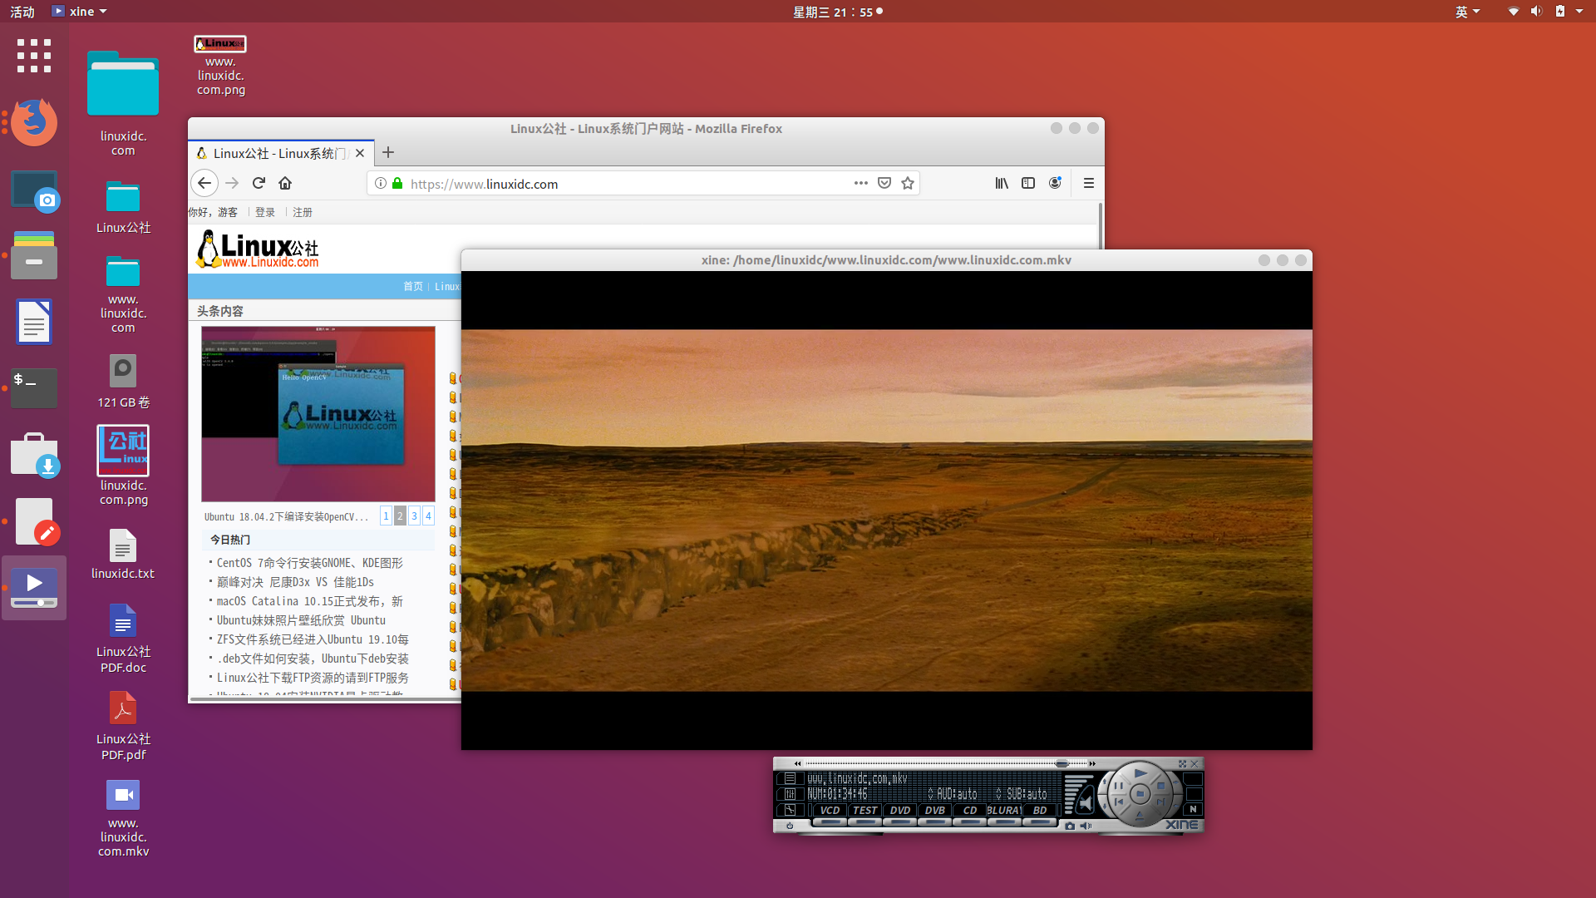Click the 注册 registration link
The height and width of the screenshot is (898, 1596).
(303, 212)
